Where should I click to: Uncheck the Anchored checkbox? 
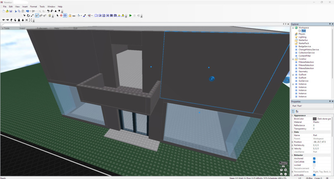315,158
